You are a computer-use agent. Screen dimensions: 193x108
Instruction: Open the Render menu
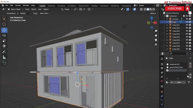click(x=18, y=5)
